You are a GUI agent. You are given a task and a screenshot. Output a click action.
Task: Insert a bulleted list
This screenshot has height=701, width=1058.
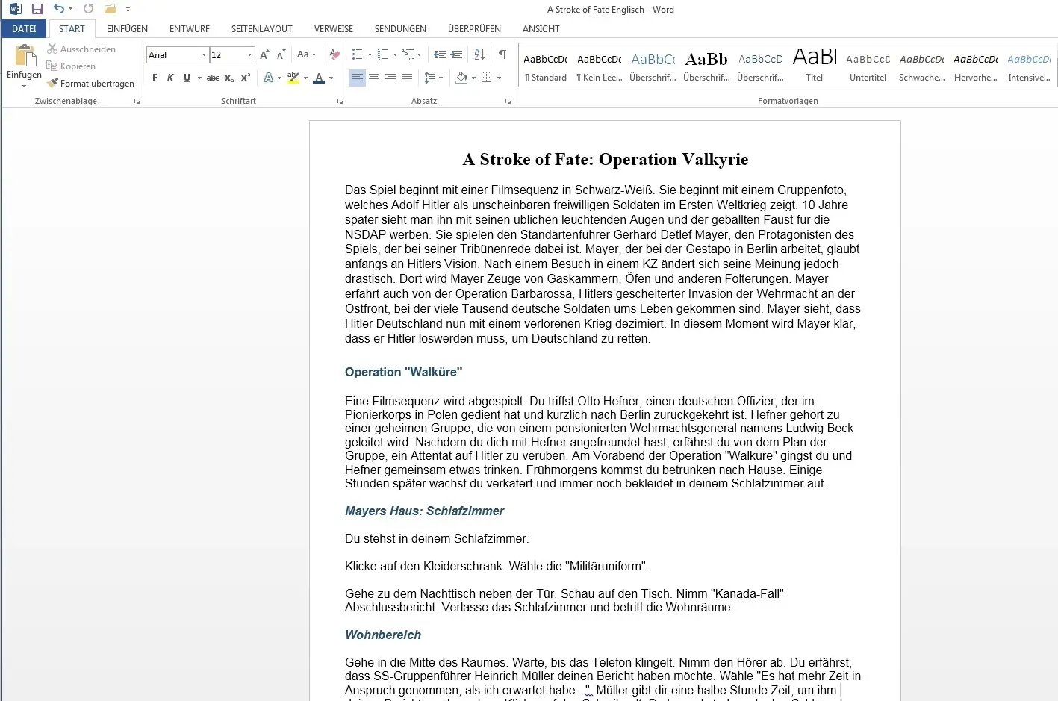pos(358,54)
